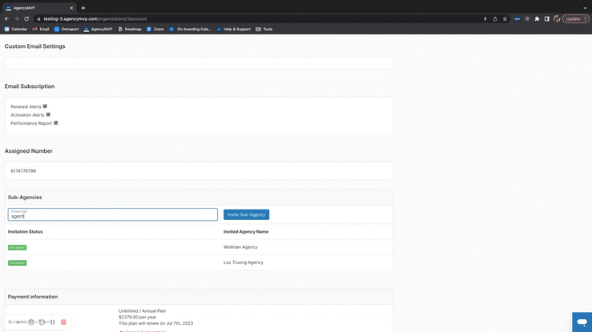Select the Wollman Agency row text

click(x=240, y=247)
